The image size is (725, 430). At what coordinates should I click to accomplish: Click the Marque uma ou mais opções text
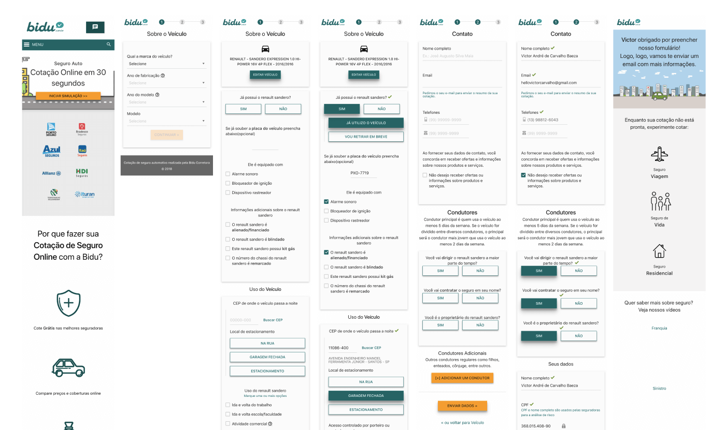[x=265, y=396]
